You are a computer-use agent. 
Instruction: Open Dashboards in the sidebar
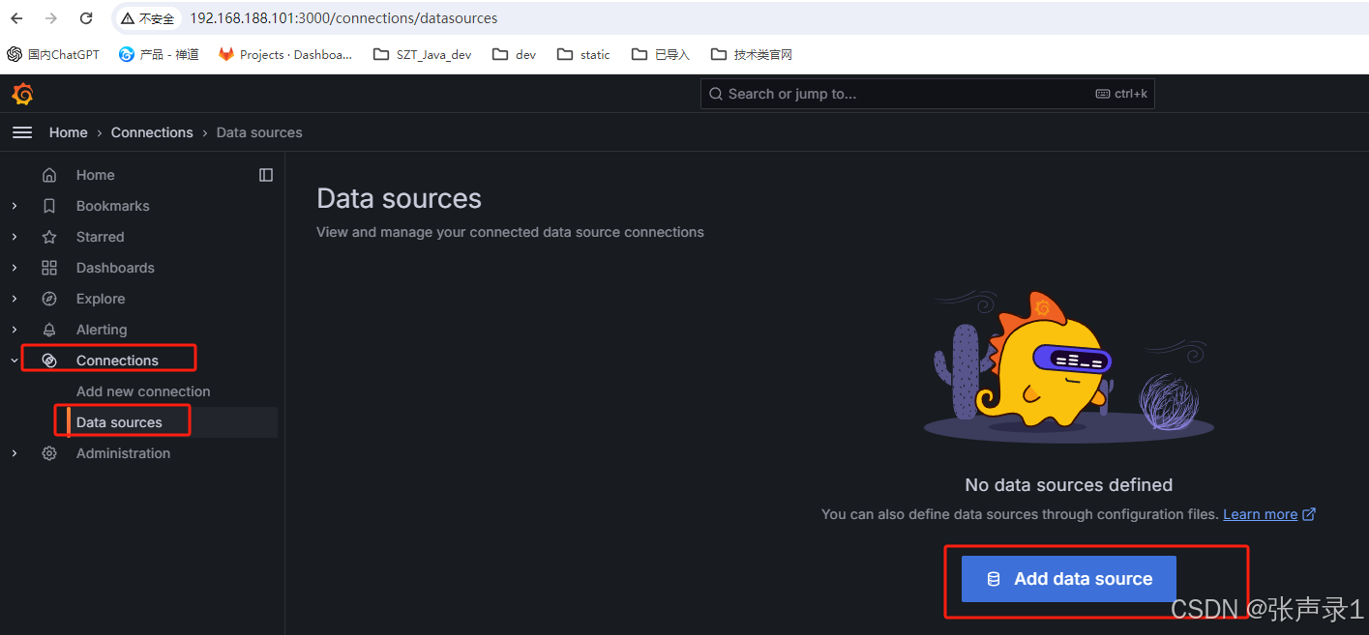(115, 268)
